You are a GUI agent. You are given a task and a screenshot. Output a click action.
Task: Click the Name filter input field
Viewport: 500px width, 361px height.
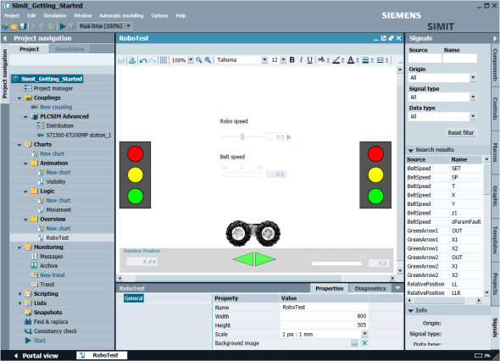tap(460, 58)
